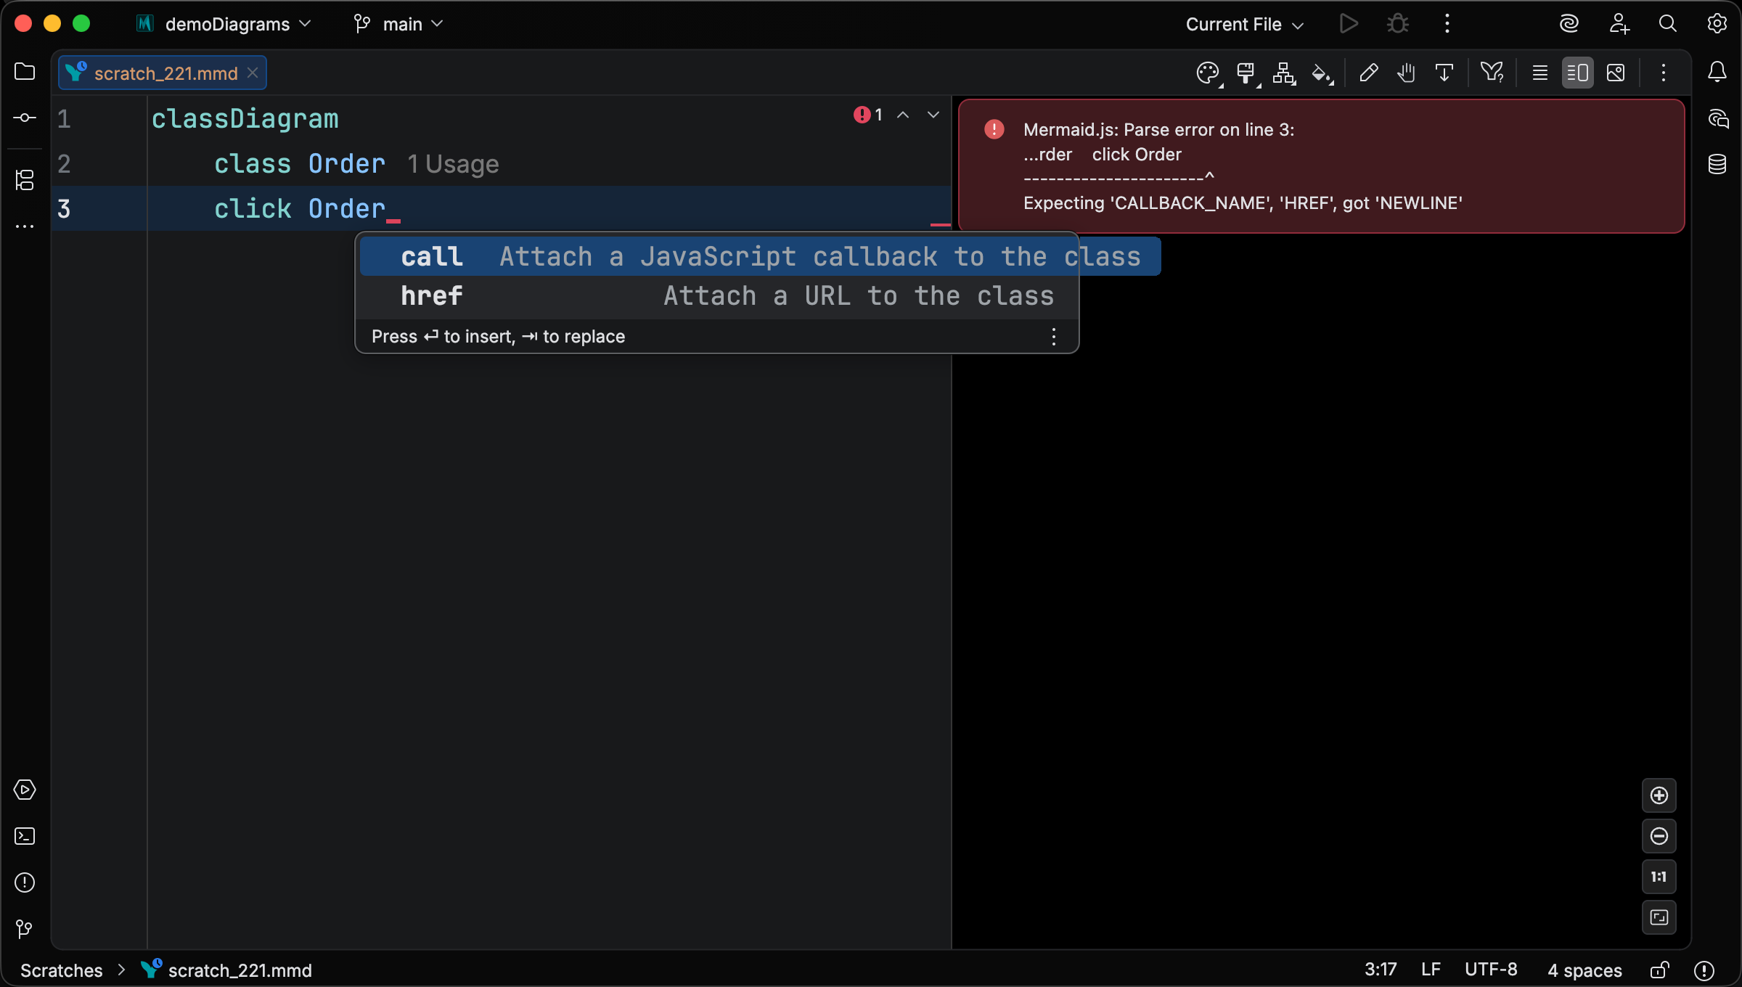Switch to editor and preview split view
This screenshot has height=987, width=1742.
1578,73
